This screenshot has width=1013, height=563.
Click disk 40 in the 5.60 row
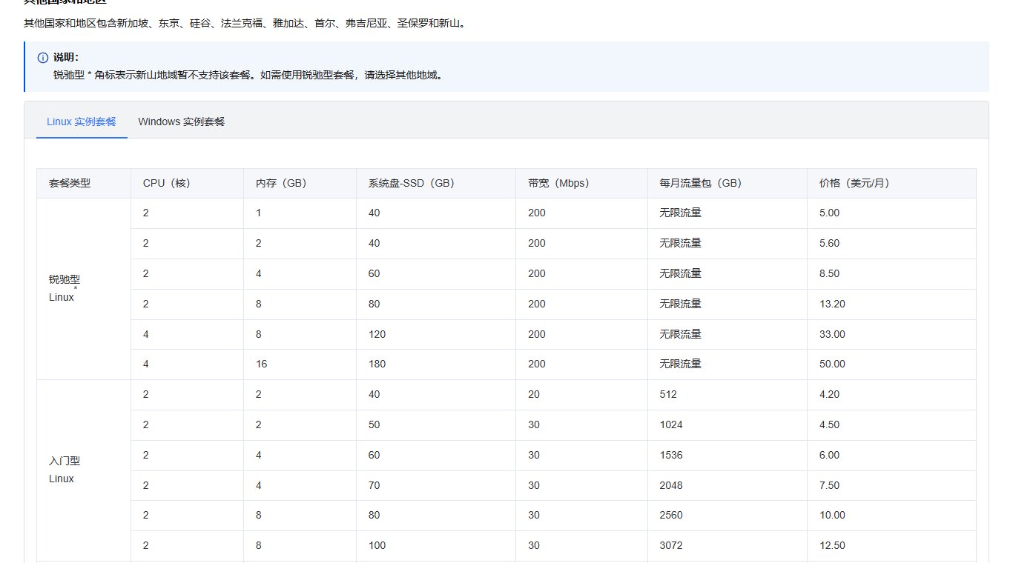(436, 243)
